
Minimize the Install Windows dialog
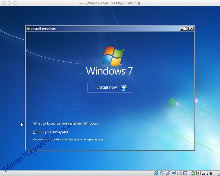point(182,28)
